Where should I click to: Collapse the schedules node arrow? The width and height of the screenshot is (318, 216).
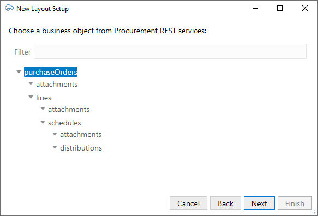click(43, 122)
